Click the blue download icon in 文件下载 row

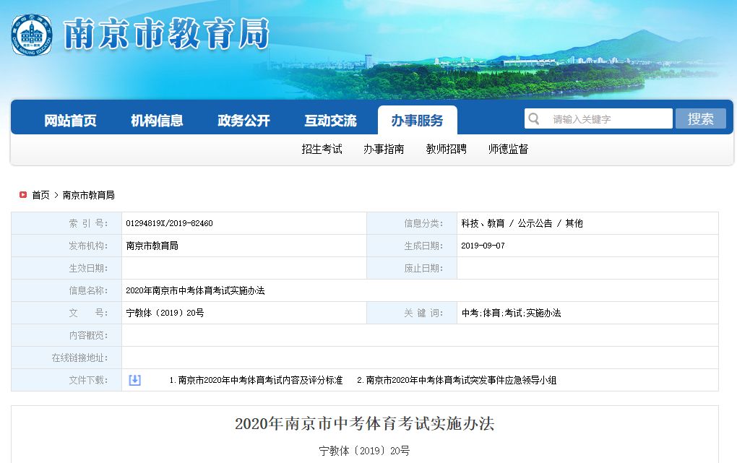click(x=134, y=380)
